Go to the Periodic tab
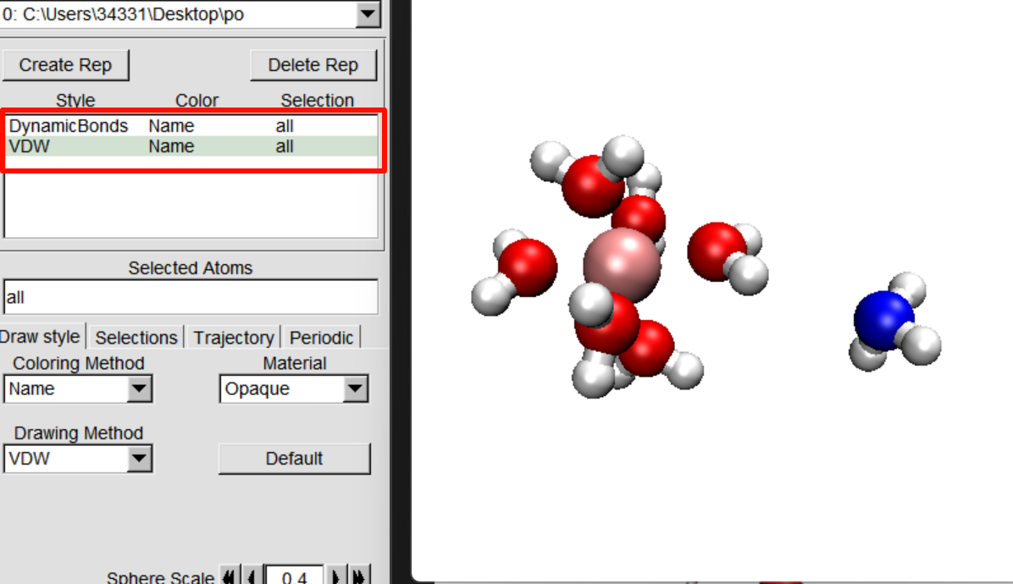 [x=323, y=338]
